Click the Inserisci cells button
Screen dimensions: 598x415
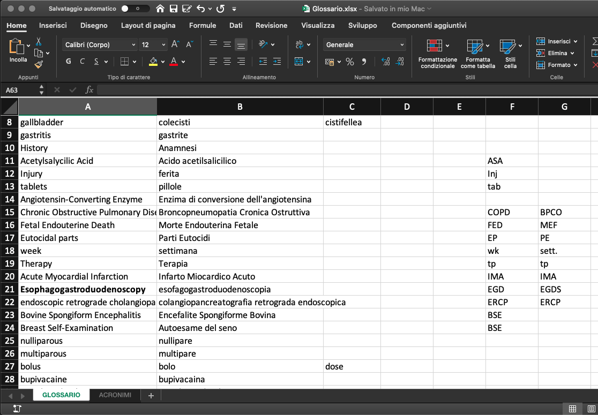tap(556, 41)
